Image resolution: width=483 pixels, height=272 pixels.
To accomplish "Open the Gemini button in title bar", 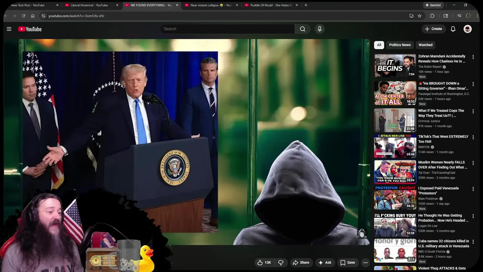I will pyautogui.click(x=433, y=5).
